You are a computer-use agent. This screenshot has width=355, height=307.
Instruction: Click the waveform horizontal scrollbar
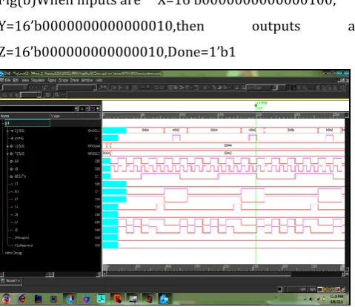pyautogui.click(x=199, y=274)
